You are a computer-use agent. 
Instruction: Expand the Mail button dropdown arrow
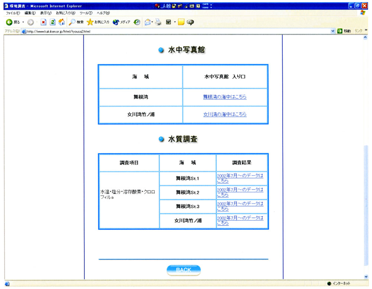click(152, 22)
